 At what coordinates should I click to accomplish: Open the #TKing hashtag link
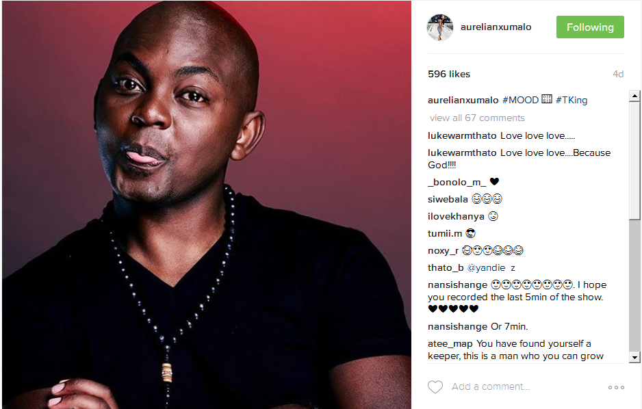tap(572, 101)
